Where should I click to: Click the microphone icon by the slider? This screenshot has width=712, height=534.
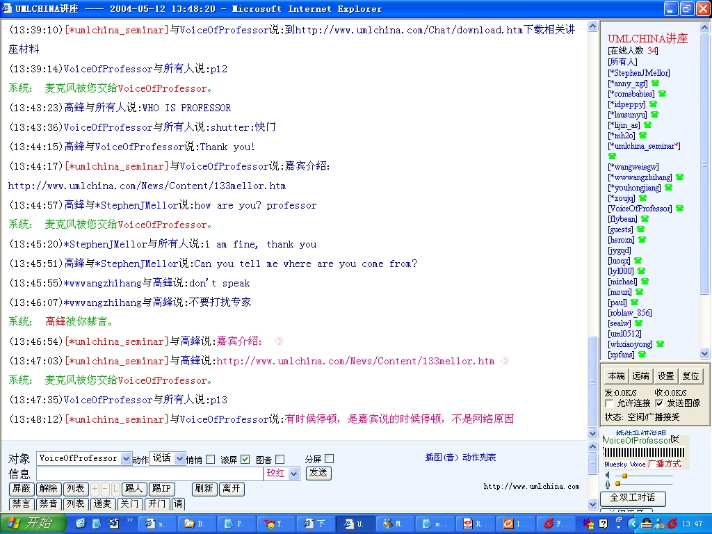[x=608, y=484]
